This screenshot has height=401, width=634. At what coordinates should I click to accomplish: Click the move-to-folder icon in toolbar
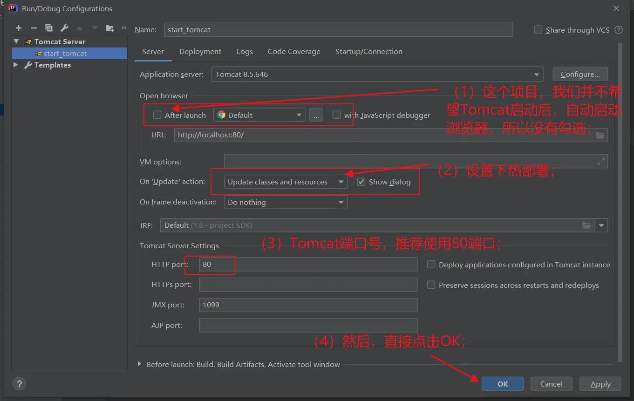tap(110, 28)
